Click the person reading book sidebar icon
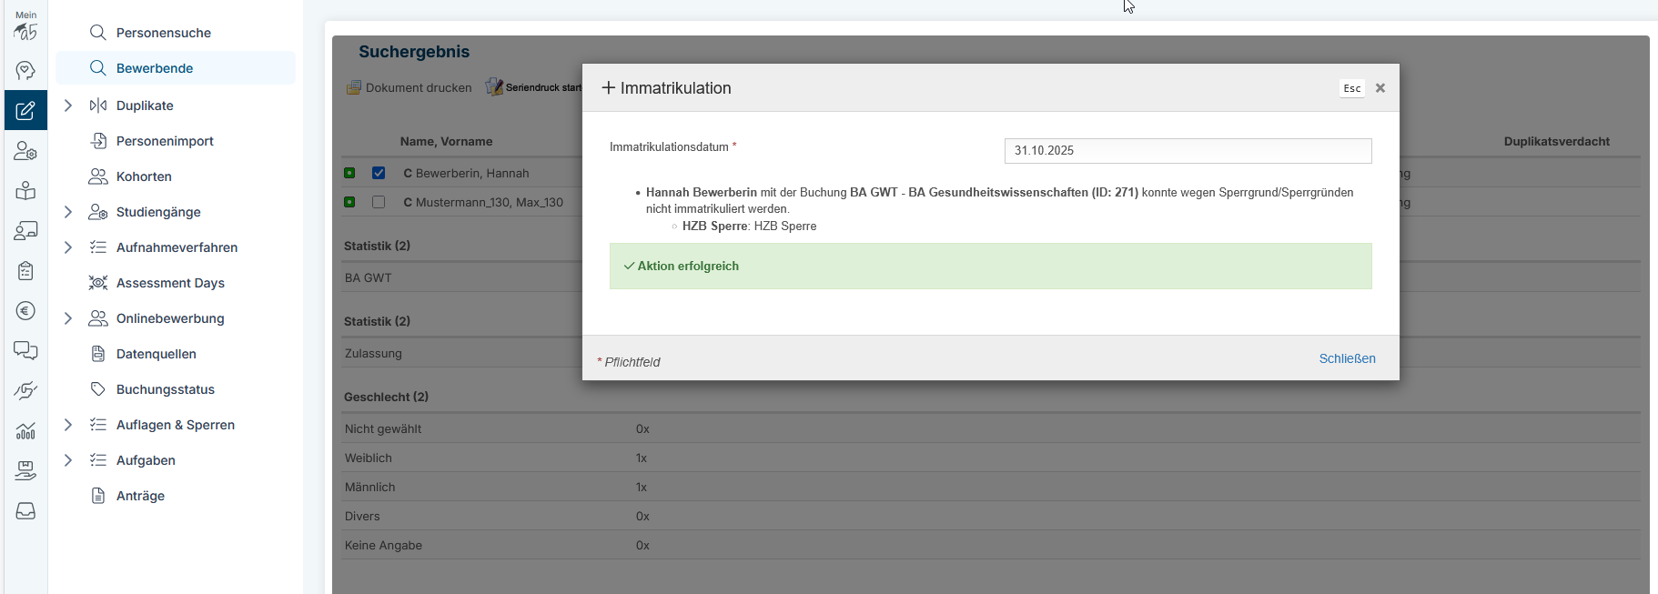The width and height of the screenshot is (1658, 594). coord(25,191)
